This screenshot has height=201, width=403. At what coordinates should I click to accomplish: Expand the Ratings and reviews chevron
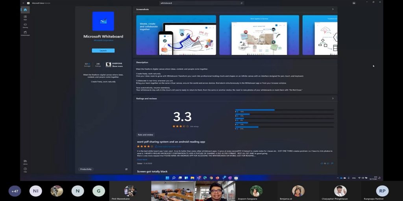[x=333, y=99]
